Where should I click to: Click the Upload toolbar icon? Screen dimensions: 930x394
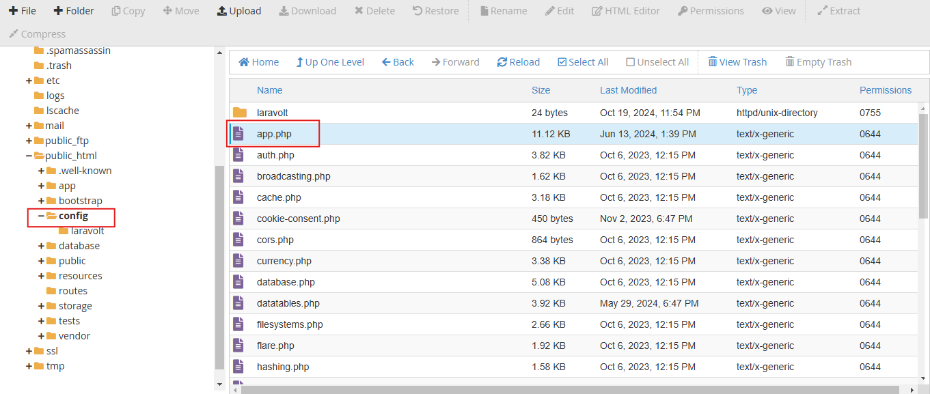pos(221,11)
